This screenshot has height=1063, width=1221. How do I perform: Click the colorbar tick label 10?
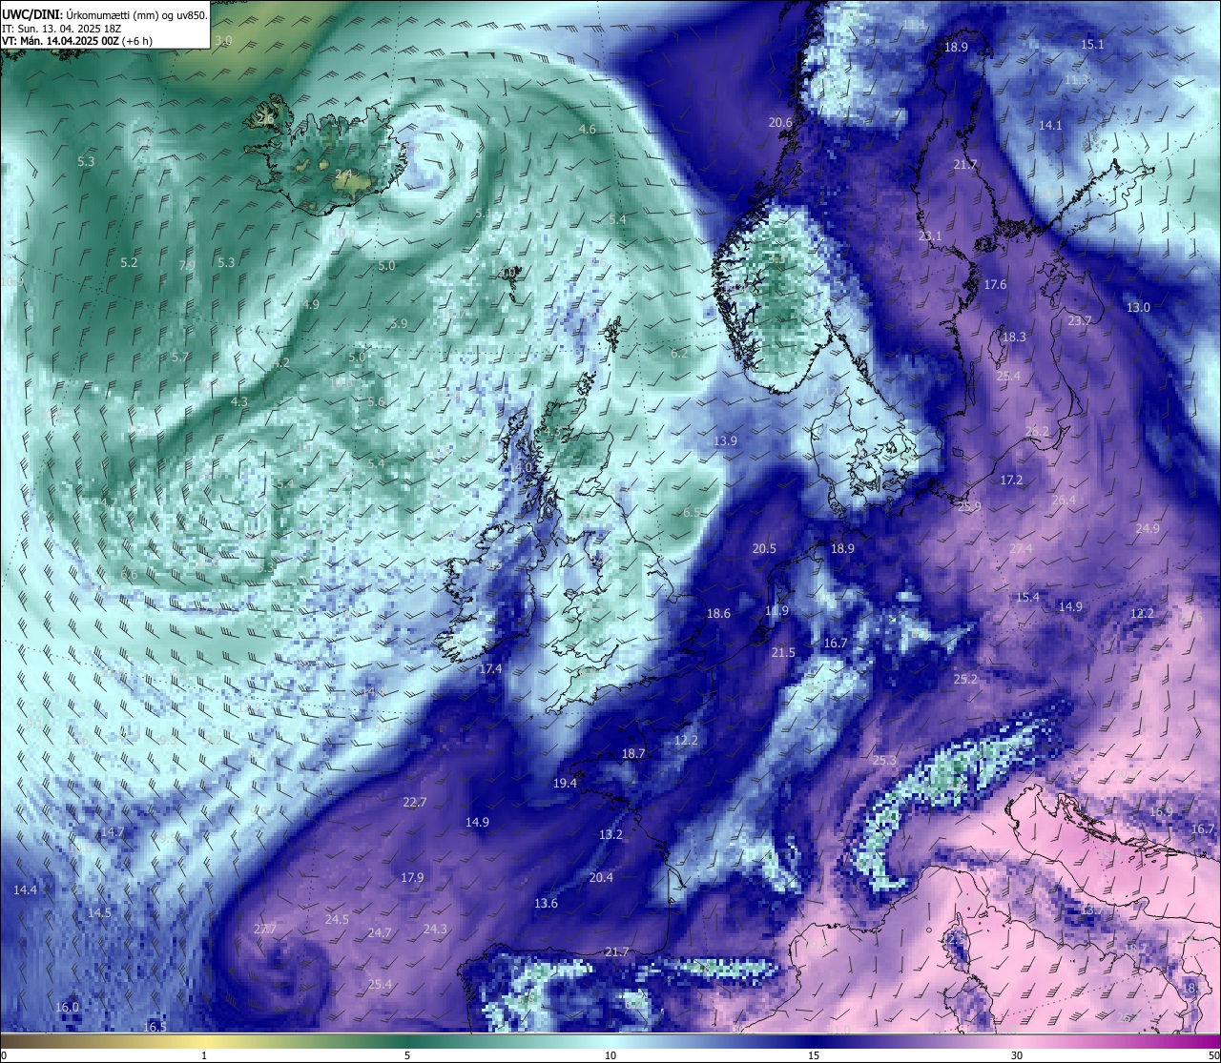tap(610, 1055)
